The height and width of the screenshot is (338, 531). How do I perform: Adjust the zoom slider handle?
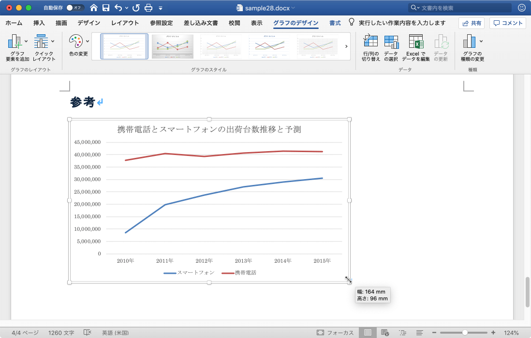[x=465, y=333]
